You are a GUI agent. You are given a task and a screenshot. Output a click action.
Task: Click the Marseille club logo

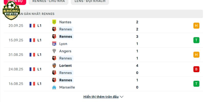tap(54, 87)
